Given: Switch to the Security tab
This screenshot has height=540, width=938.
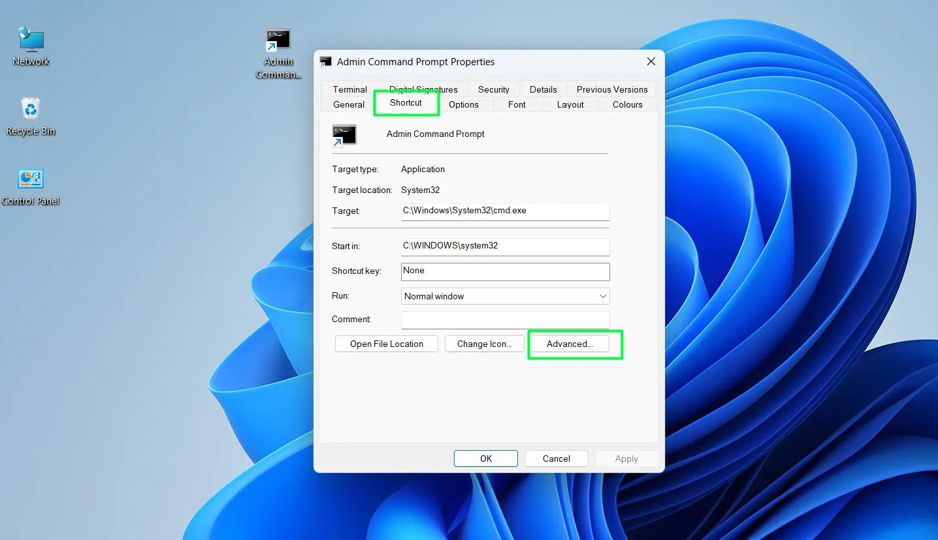Looking at the screenshot, I should [x=493, y=89].
